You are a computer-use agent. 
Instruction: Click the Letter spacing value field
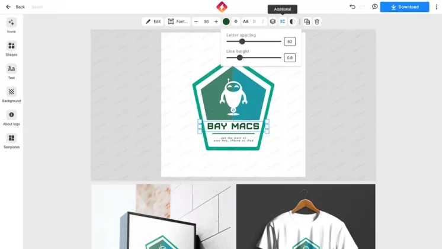(290, 41)
